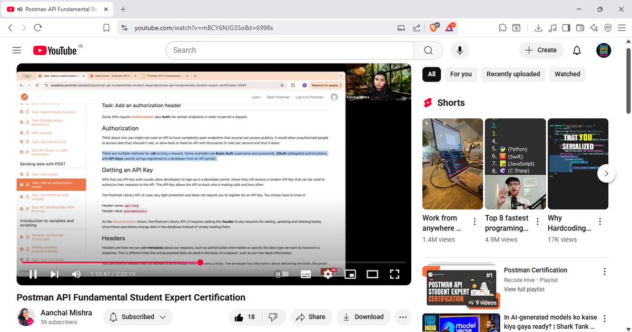This screenshot has width=632, height=332.
Task: Enable theater mode view
Action: 372,274
